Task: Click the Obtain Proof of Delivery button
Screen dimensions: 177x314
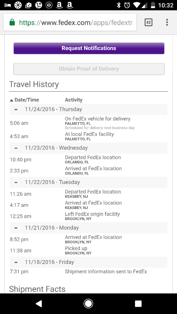Action: 89,69
